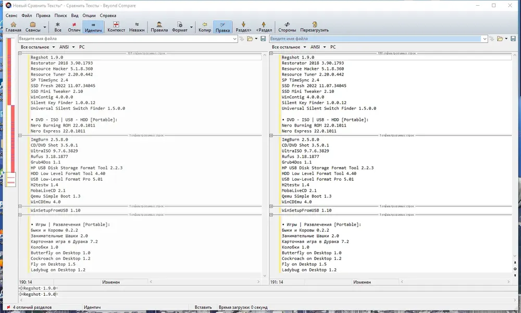Open the Поиск menu
The width and height of the screenshot is (521, 313).
click(60, 16)
